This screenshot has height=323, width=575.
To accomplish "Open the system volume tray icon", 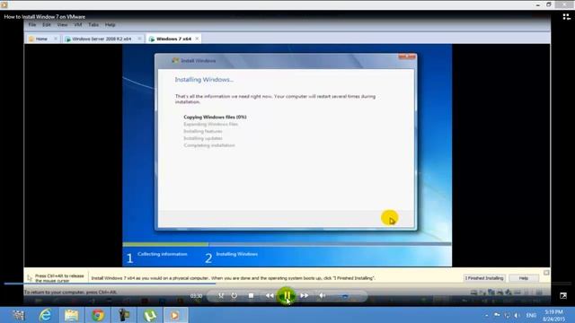I will click(517, 315).
